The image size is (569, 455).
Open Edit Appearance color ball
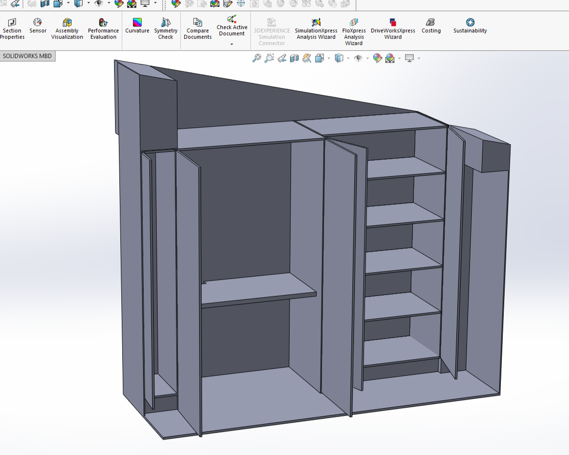[378, 59]
